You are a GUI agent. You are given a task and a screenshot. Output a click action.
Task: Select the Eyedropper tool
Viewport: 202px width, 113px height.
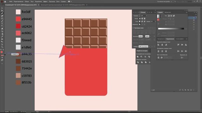point(2,37)
